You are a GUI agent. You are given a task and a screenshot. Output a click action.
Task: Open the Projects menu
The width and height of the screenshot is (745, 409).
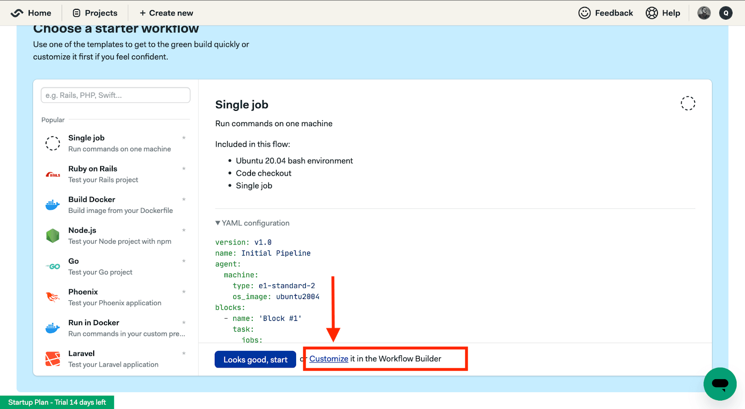point(101,13)
